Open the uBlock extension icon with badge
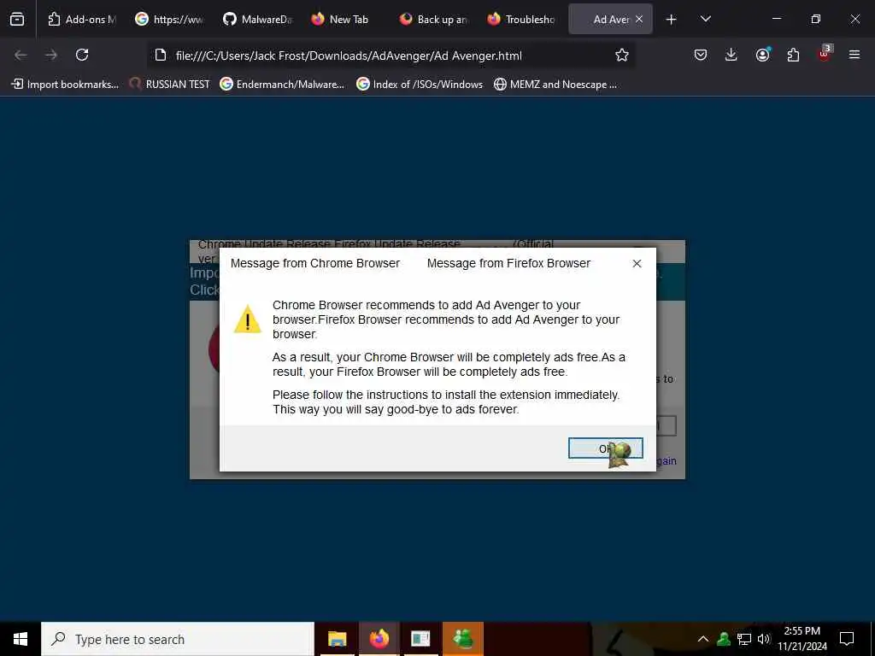Screen dimensions: 875x656 tap(825, 54)
